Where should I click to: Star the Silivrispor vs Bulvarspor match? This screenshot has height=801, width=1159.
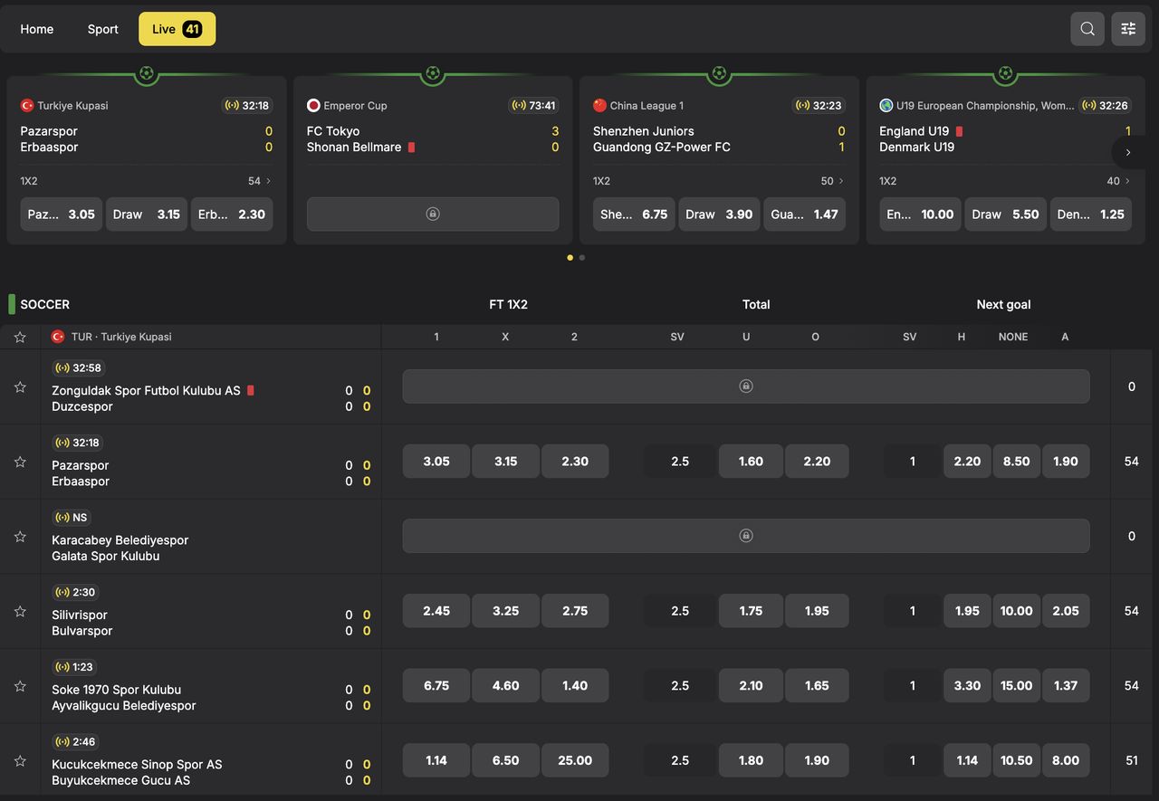pyautogui.click(x=20, y=612)
